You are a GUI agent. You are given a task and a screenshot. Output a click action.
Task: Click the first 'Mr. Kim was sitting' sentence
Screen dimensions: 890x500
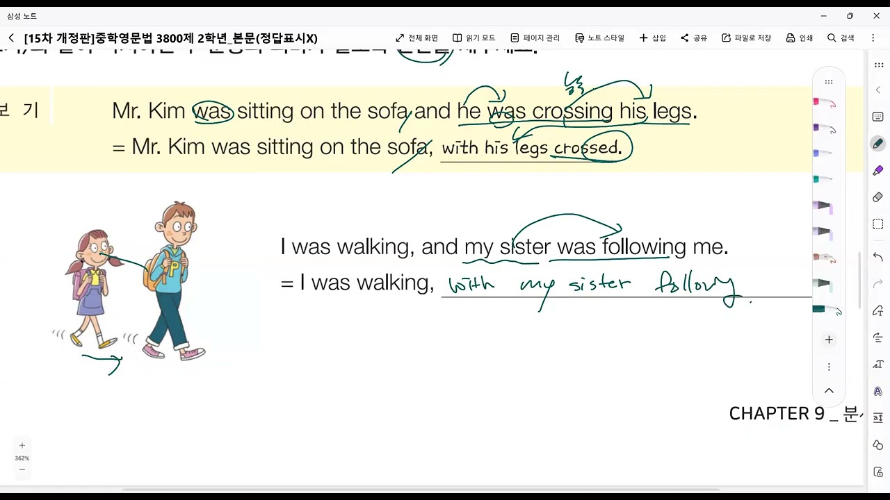(405, 111)
